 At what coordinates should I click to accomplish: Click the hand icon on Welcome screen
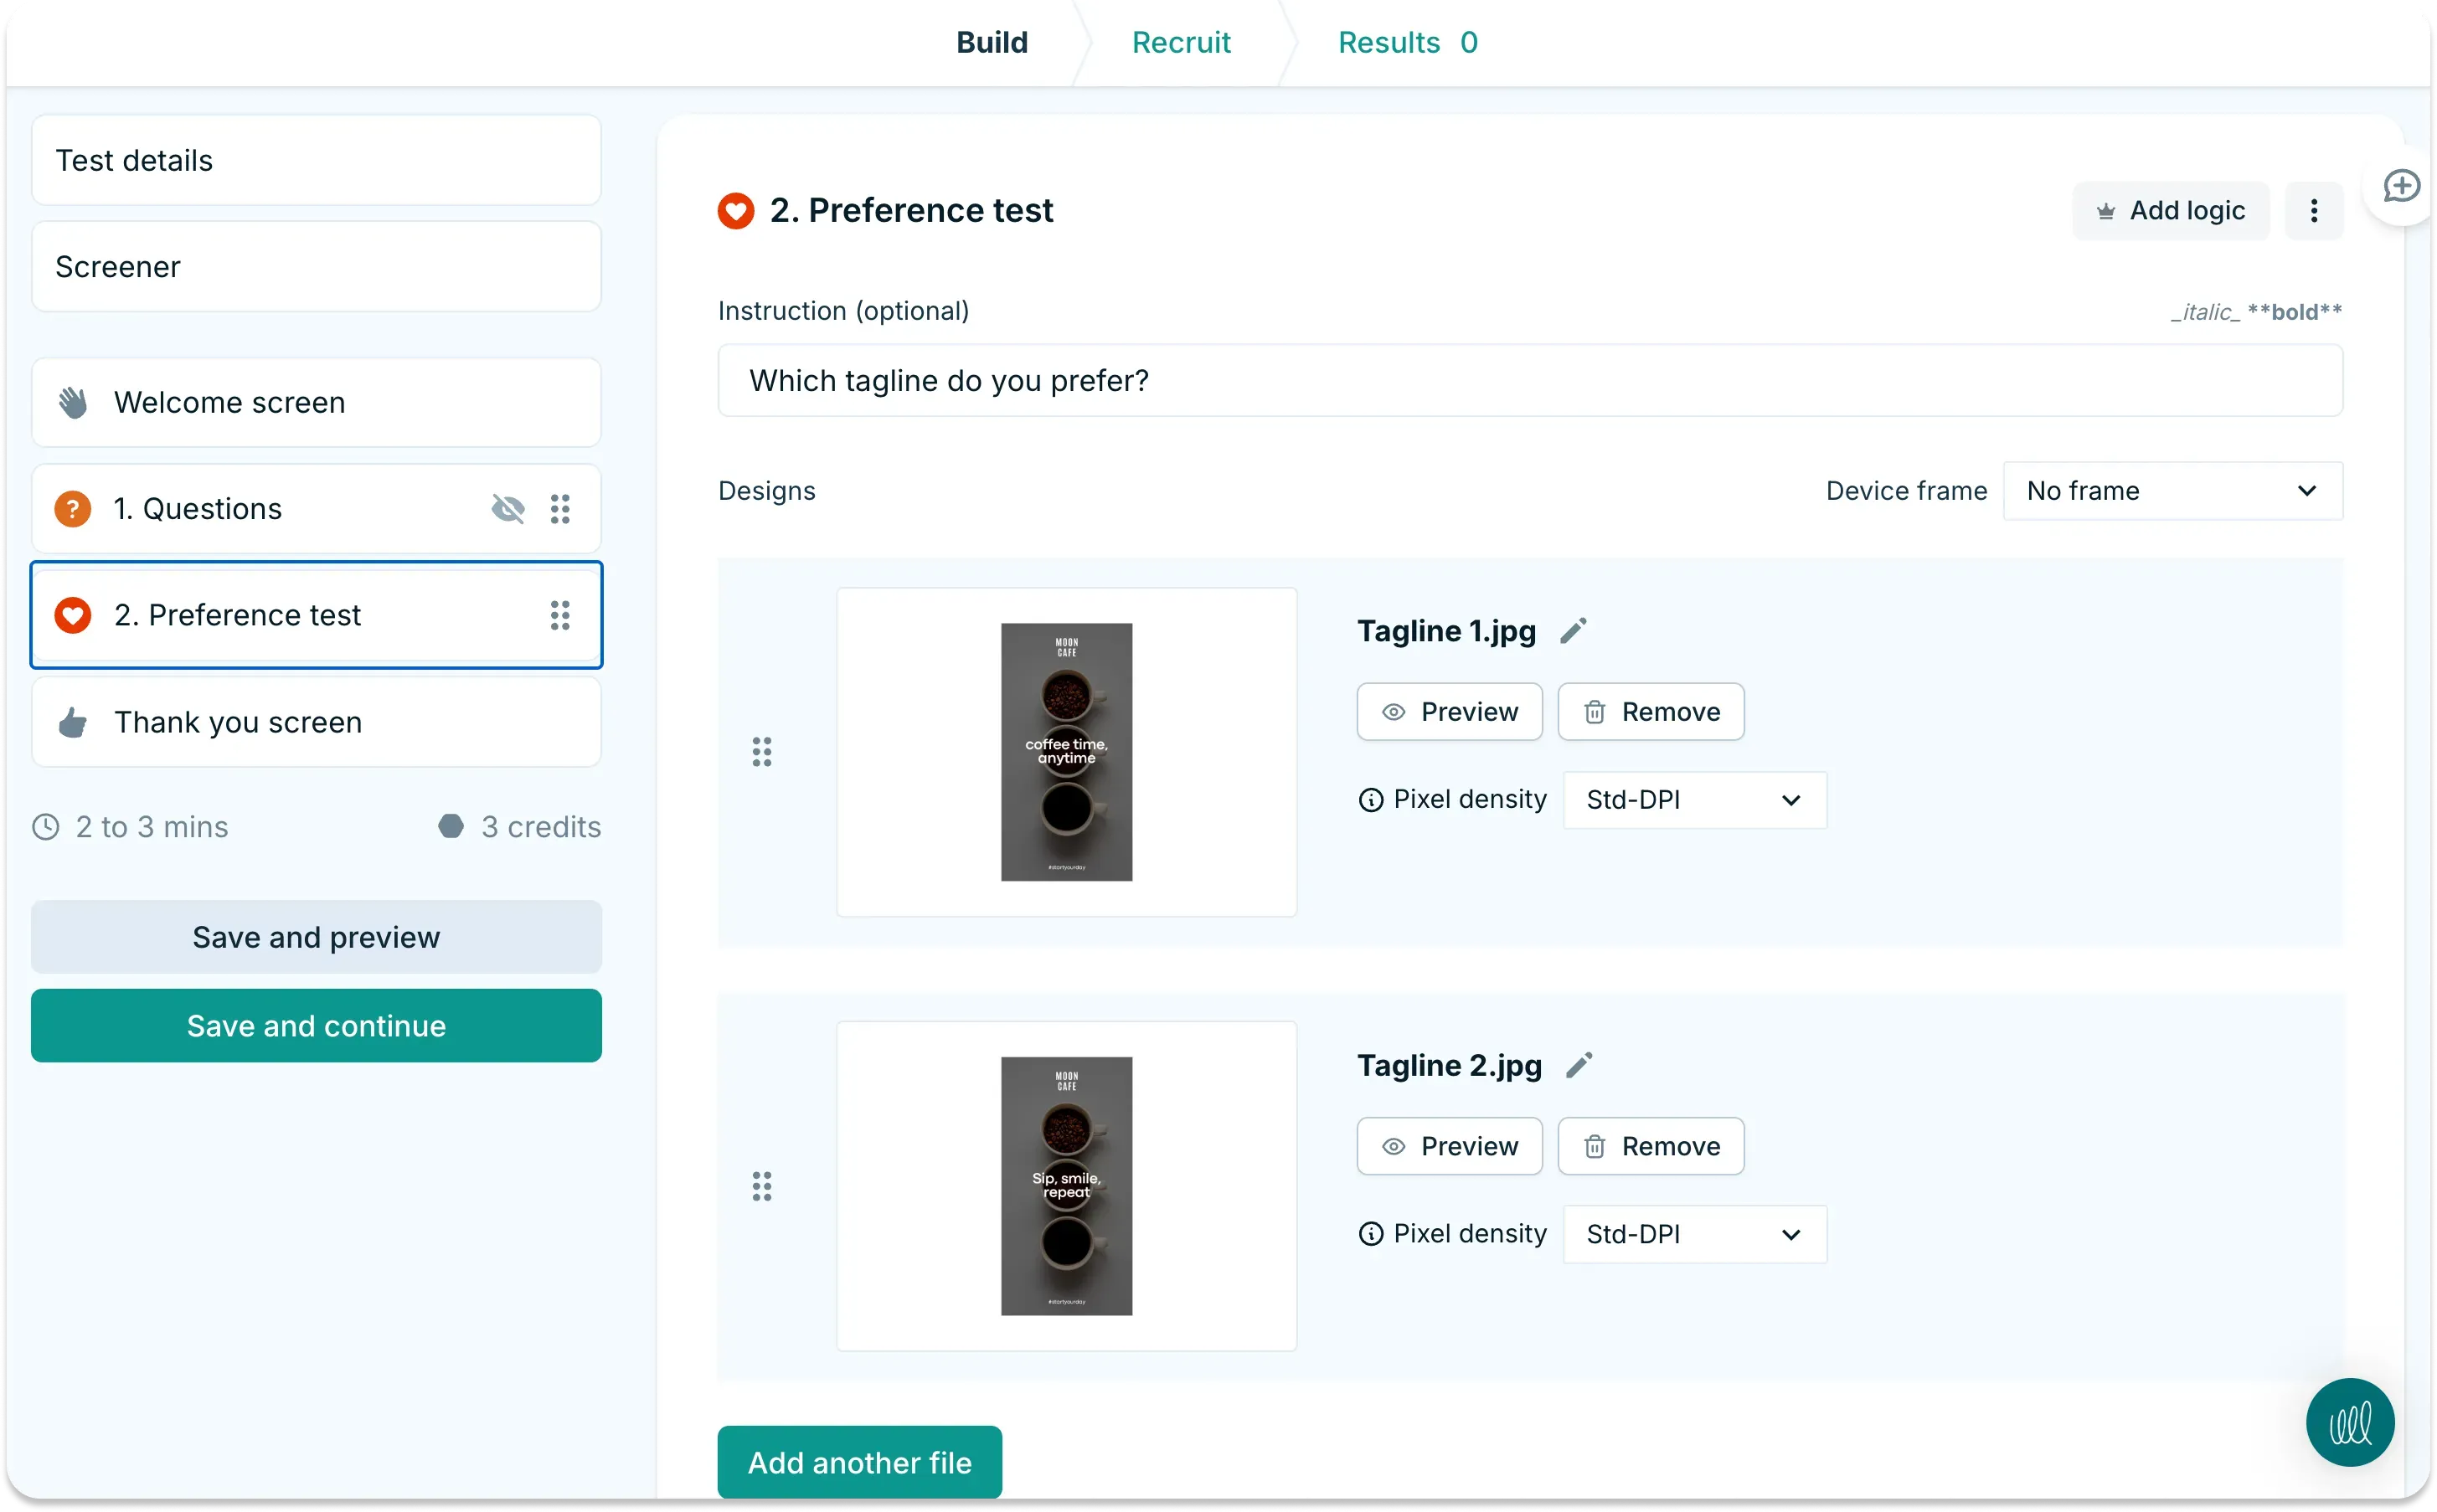pos(74,402)
